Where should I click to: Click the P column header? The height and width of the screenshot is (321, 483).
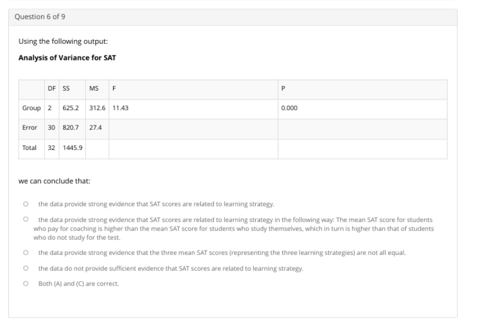pyautogui.click(x=283, y=88)
